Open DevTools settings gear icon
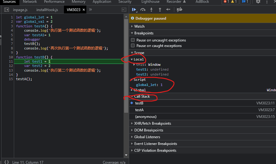This screenshot has height=164, width=276. pos(258,2)
